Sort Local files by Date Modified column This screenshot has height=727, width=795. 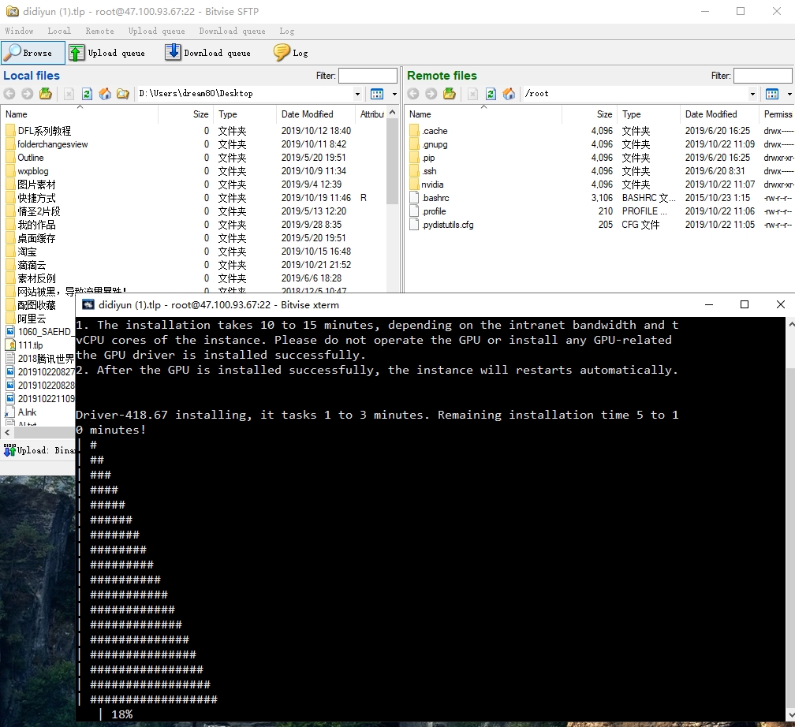[x=307, y=114]
